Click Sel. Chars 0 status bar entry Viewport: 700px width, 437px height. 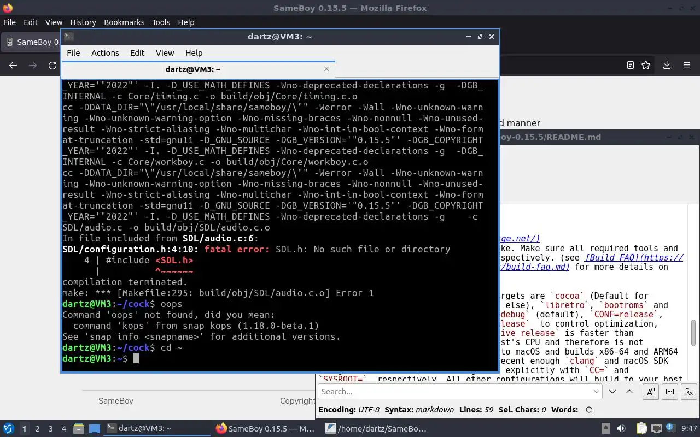pos(522,410)
